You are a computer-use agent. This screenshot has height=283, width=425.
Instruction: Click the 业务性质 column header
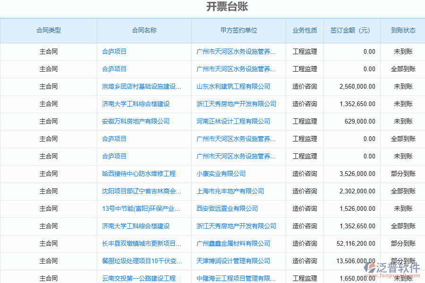pos(305,30)
